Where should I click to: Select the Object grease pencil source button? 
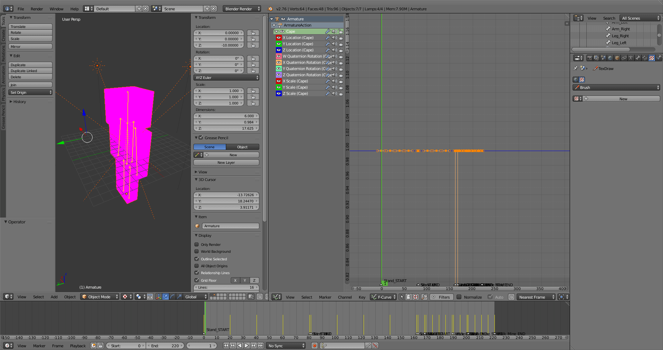[242, 147]
